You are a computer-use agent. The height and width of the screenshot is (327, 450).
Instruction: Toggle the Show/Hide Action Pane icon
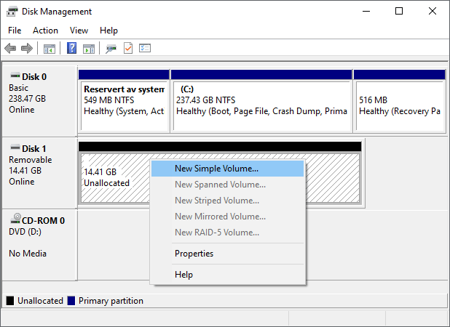click(89, 49)
